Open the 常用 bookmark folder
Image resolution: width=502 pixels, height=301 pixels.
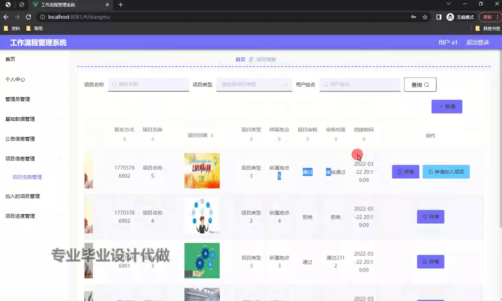35,29
